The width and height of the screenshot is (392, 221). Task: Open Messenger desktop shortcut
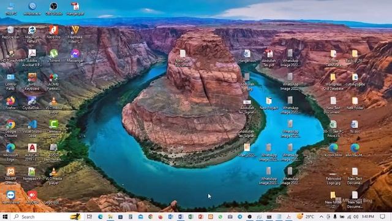pyautogui.click(x=75, y=56)
